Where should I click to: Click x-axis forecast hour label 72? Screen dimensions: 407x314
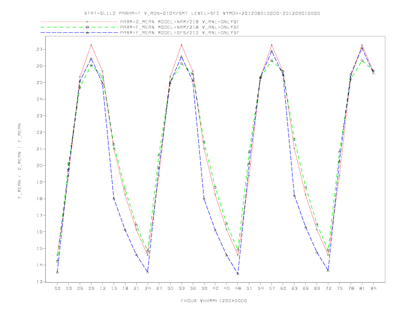point(328,288)
